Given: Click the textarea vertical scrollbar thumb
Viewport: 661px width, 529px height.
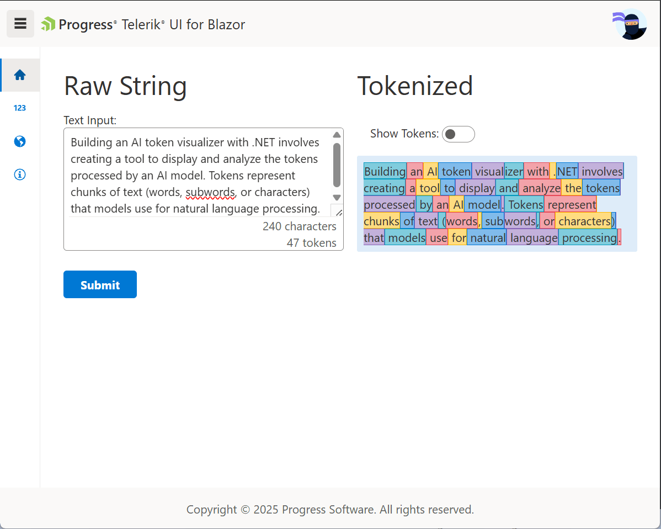Looking at the screenshot, I should pos(337,165).
